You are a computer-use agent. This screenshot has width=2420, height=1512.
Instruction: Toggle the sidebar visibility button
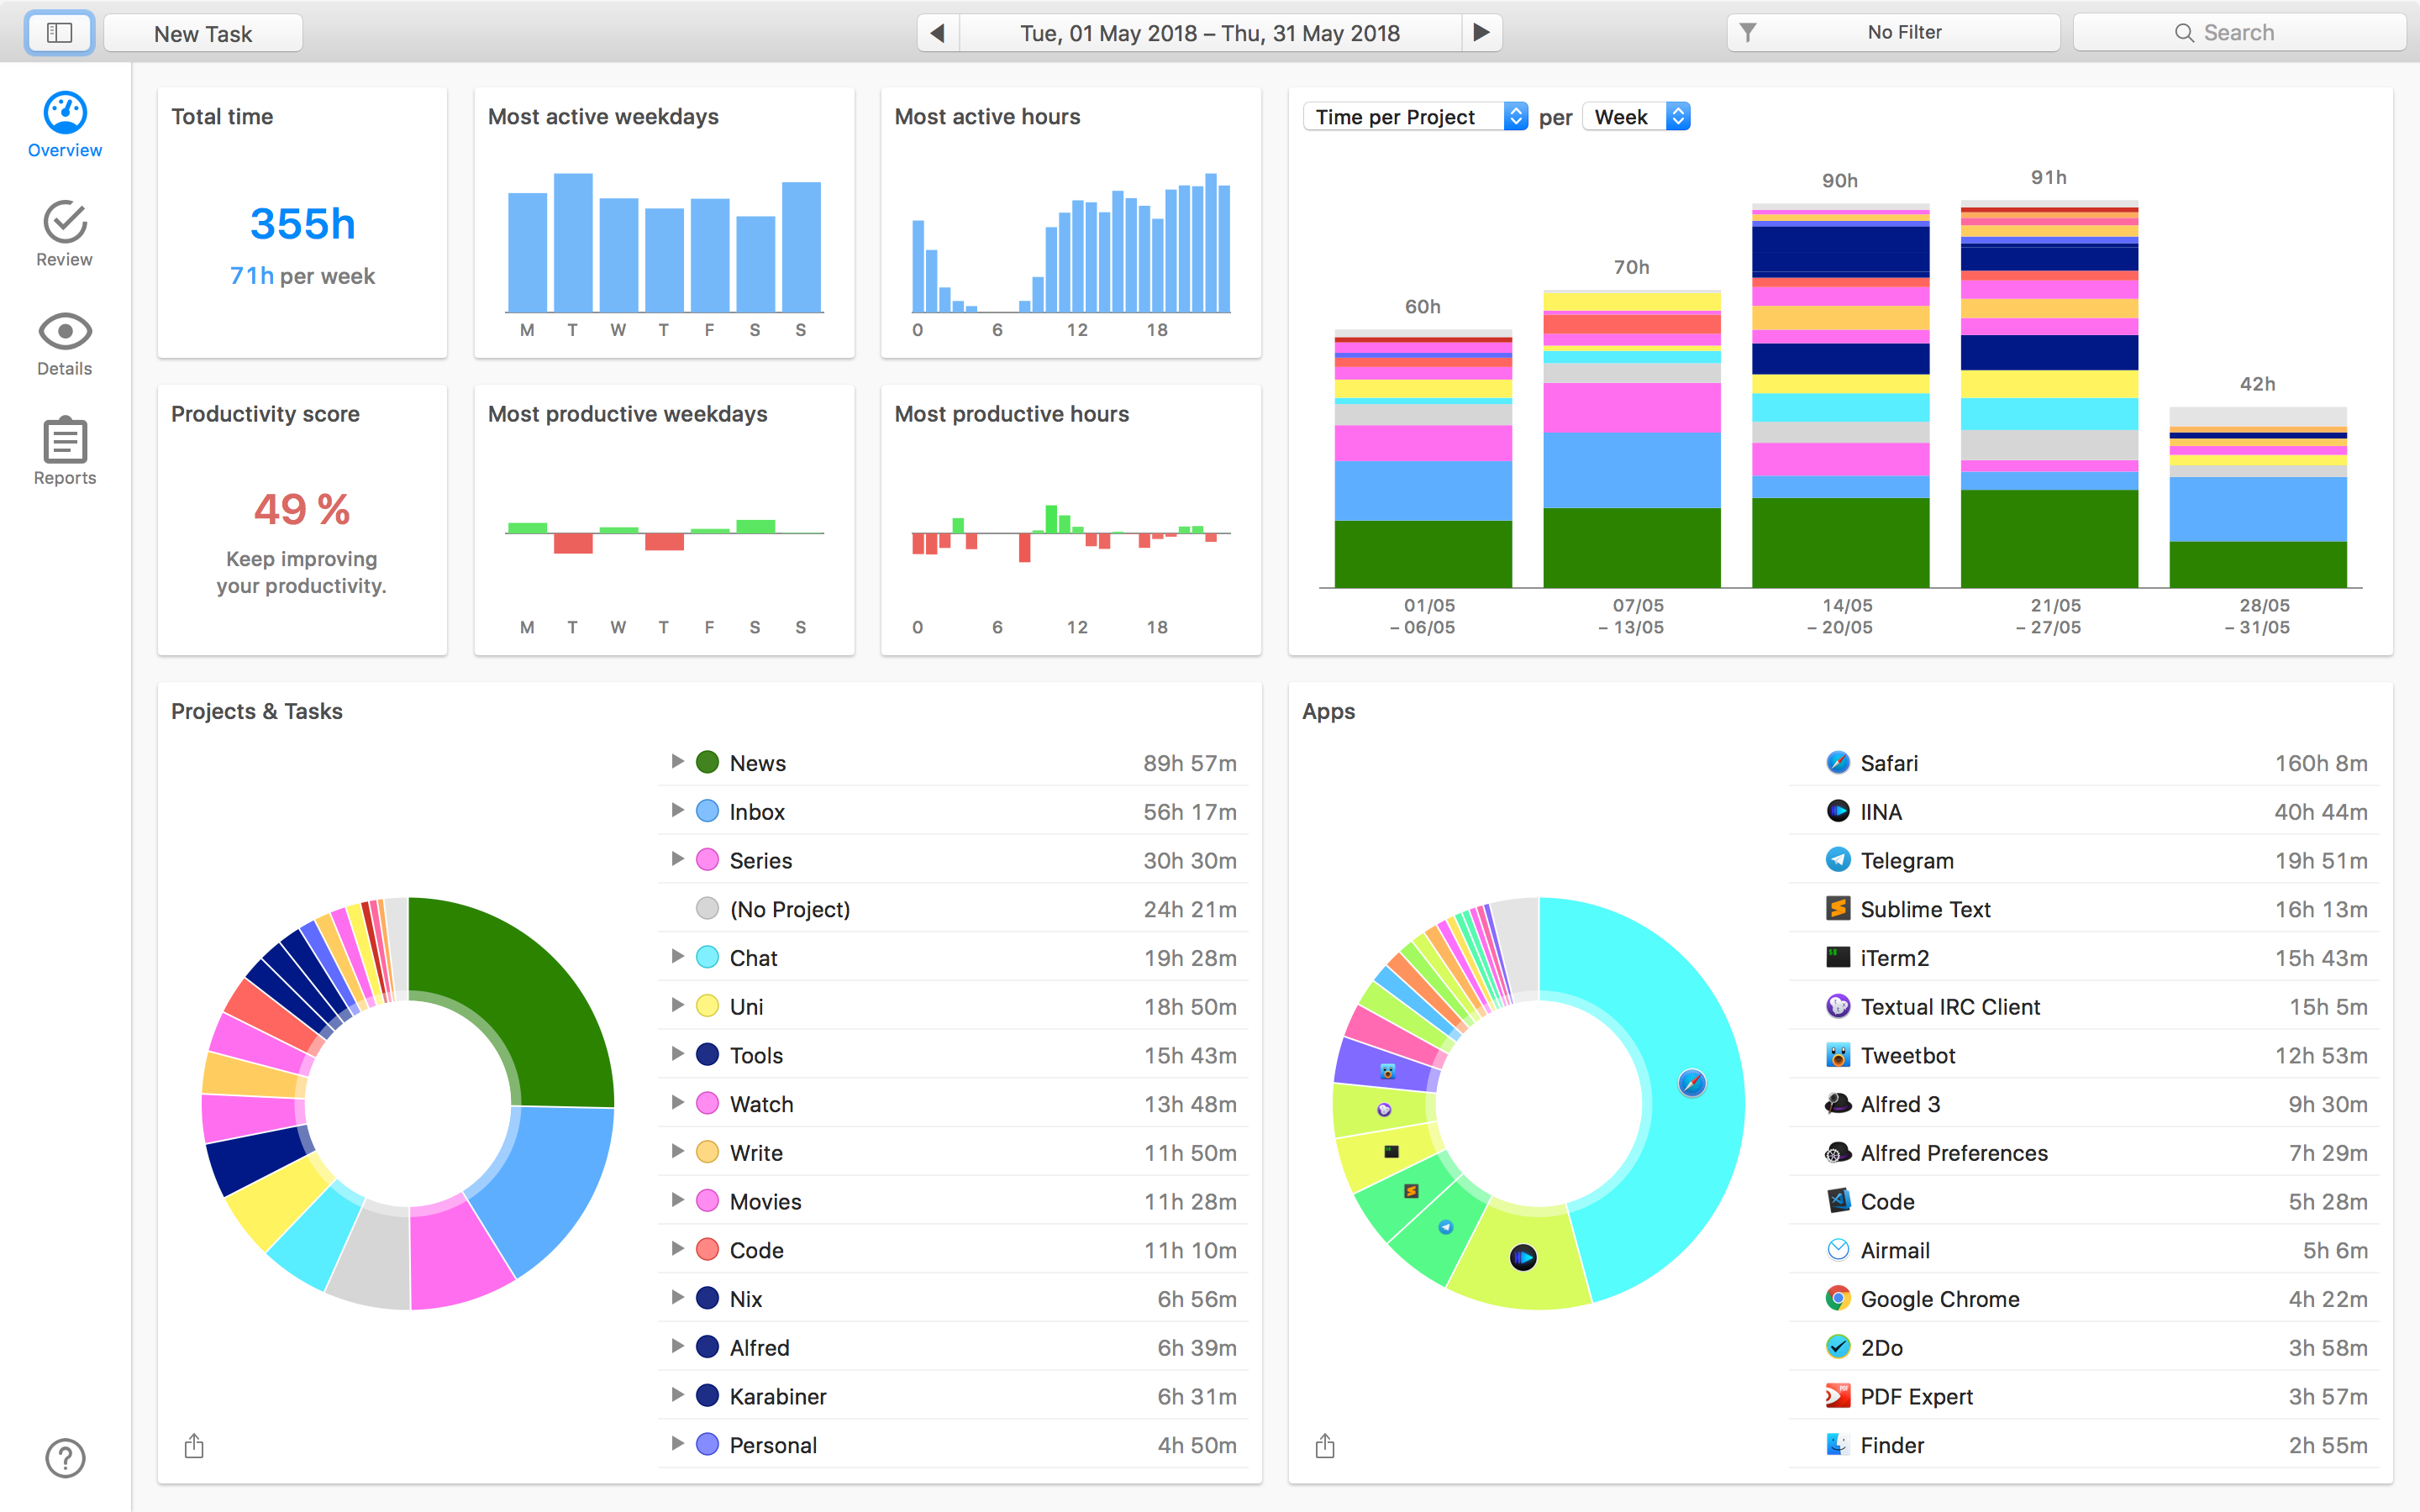(60, 33)
